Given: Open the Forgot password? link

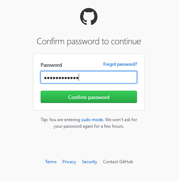Looking at the screenshot, I should [120, 64].
